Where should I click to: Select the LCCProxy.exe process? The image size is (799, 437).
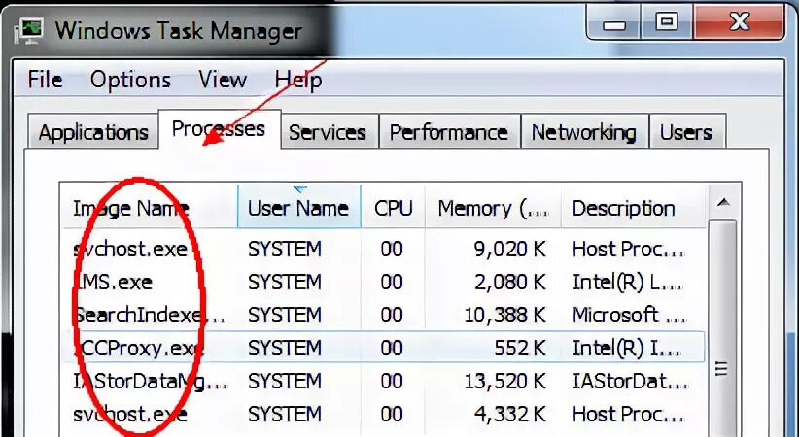click(x=383, y=348)
